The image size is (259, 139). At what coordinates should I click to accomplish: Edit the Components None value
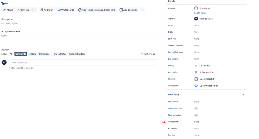(x=197, y=122)
